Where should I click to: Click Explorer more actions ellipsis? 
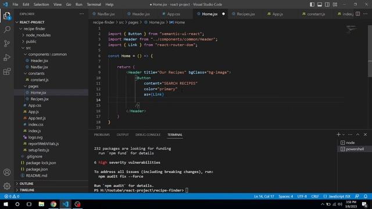pyautogui.click(x=81, y=14)
